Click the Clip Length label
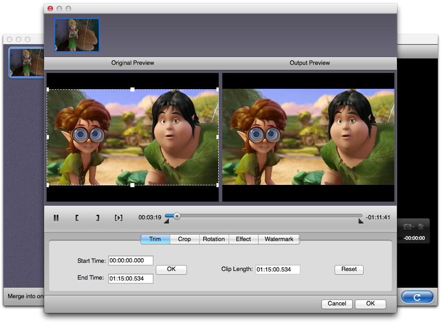Screen dimensions: 441x324 click(237, 269)
